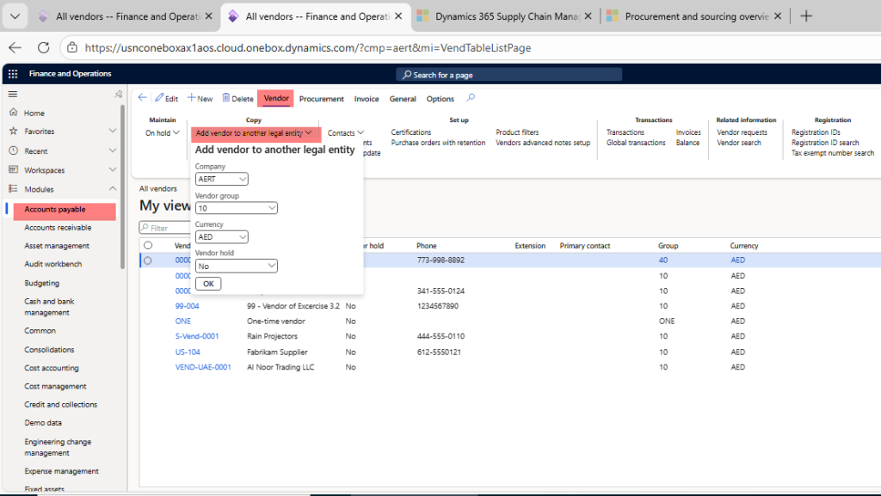Pin the navigation pane open
This screenshot has width=881, height=496.
(119, 94)
